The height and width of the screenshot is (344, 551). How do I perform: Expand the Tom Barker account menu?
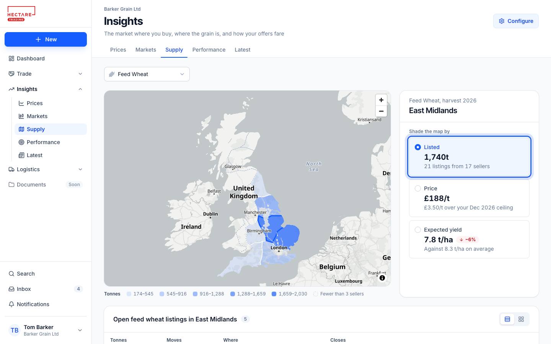pos(46,330)
